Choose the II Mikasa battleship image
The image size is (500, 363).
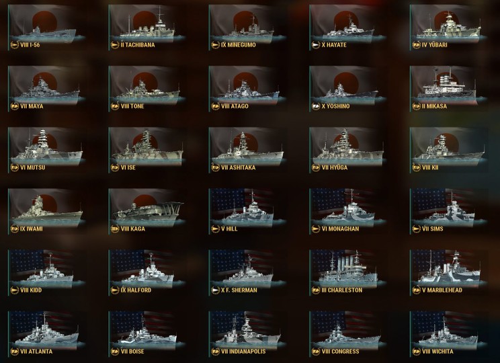448,88
